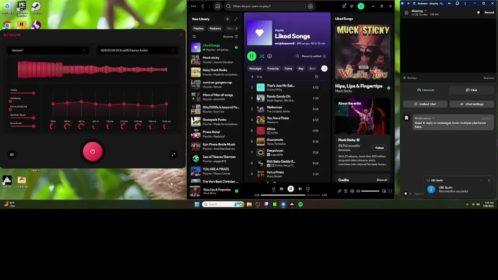
Task: Open the FxSound hamburger menu
Action: click(12, 154)
